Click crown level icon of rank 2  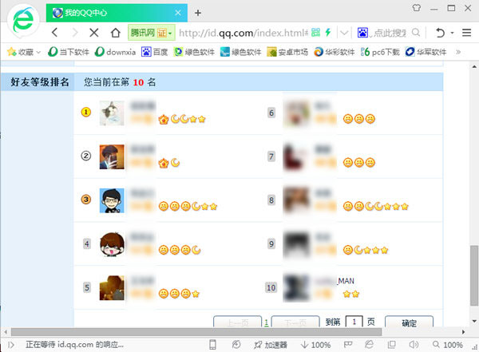(164, 163)
